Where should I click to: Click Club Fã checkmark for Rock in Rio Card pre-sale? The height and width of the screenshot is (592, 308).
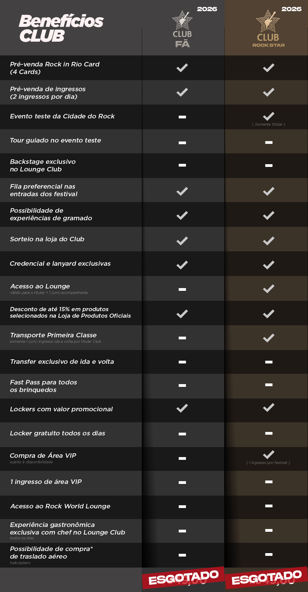(182, 67)
